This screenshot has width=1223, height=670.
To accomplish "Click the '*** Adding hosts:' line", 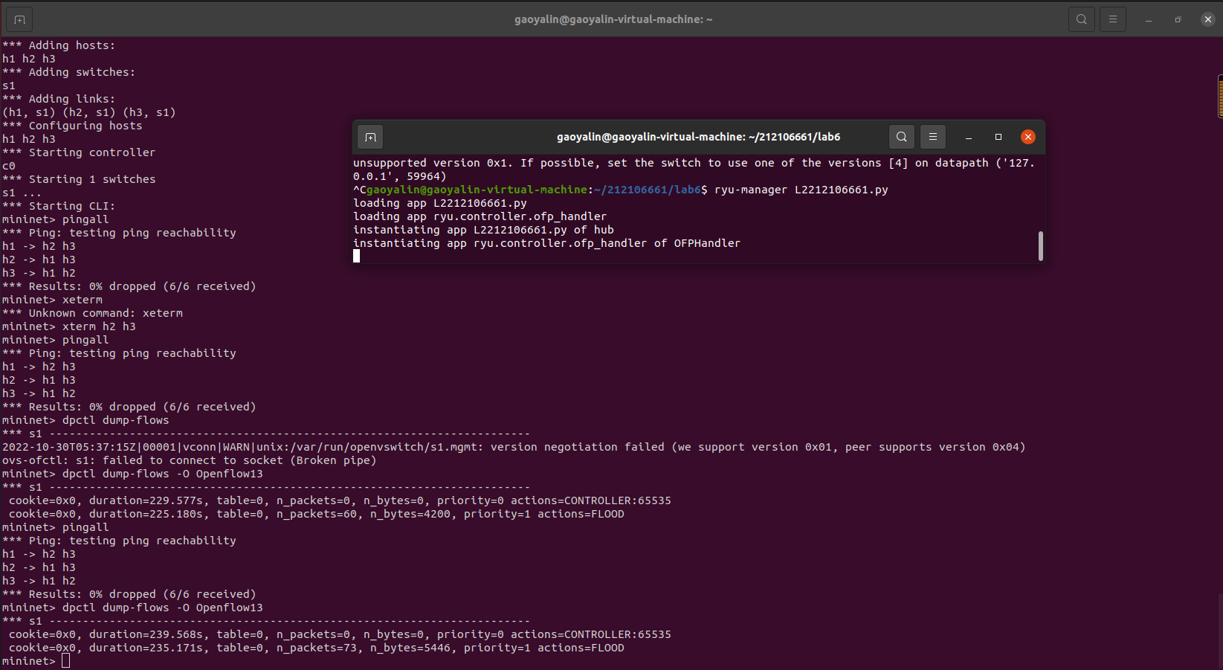I will pos(59,45).
